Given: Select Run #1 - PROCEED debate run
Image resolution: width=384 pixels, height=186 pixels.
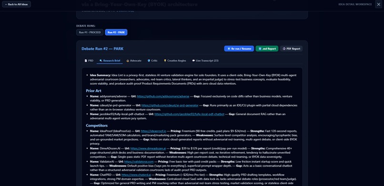Looking at the screenshot, I should click(x=90, y=32).
